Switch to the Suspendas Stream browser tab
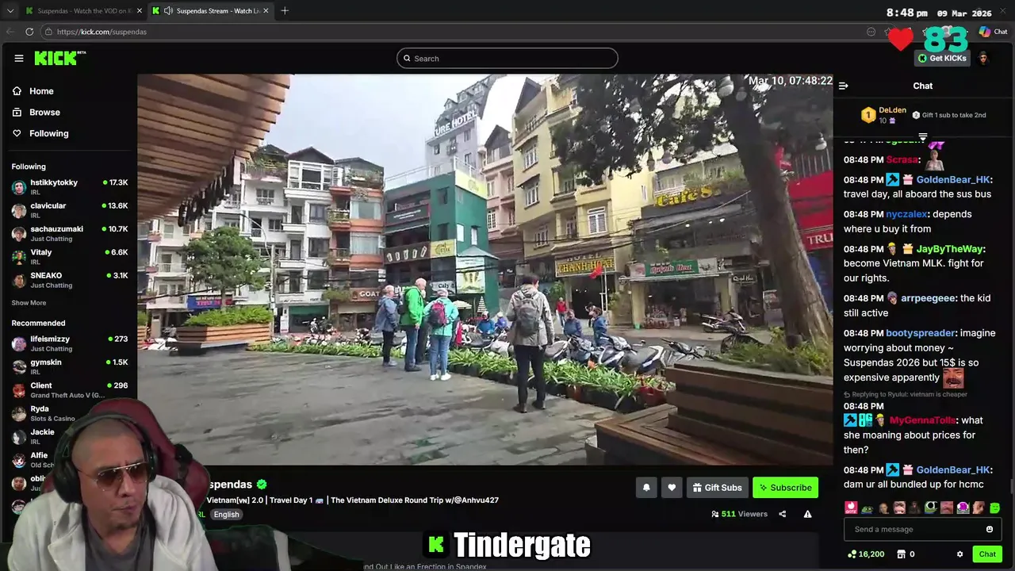Screen dimensions: 1015x571 pos(210,10)
